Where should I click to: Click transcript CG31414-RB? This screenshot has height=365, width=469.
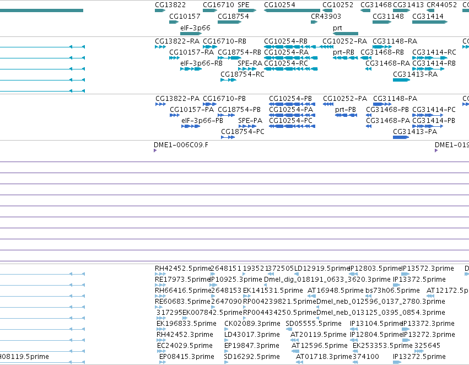click(x=434, y=63)
